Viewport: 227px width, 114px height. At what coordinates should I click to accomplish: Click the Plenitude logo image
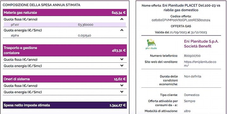151,44
